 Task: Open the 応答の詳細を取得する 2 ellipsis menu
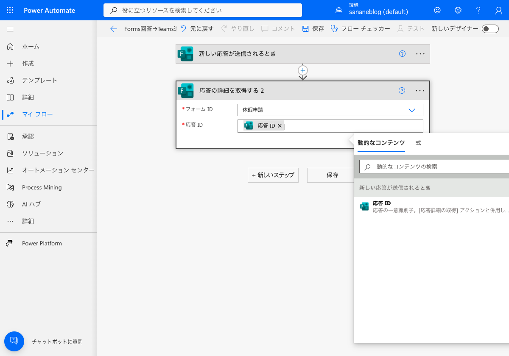pyautogui.click(x=420, y=91)
